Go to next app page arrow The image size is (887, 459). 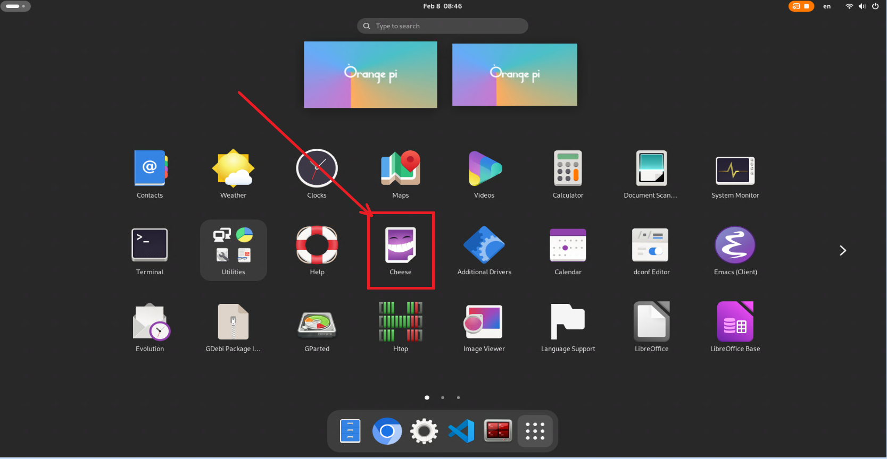coord(842,251)
